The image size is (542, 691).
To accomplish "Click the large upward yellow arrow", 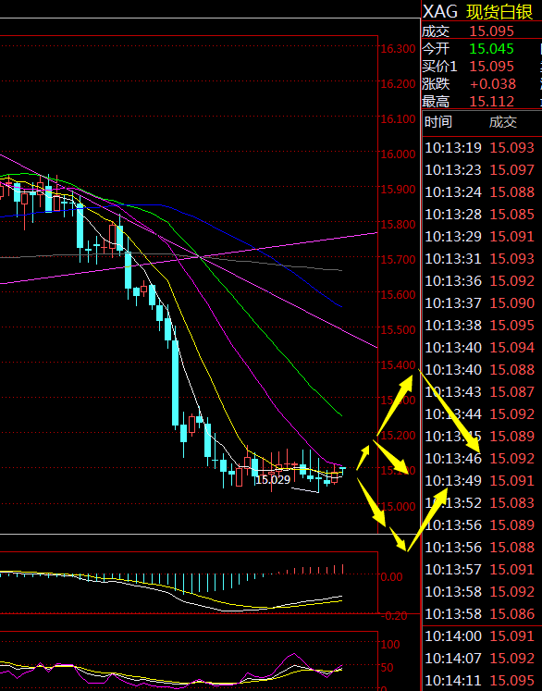I will [395, 405].
